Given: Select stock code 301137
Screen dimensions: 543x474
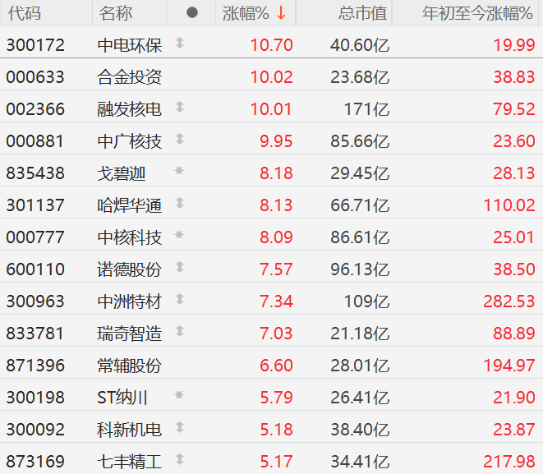Looking at the screenshot, I should tap(35, 205).
